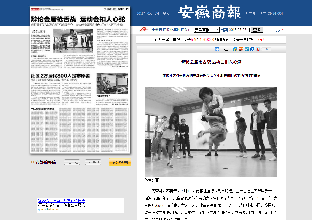The height and width of the screenshot is (220, 312).
Task: Expand the 更多 dropdown menu
Action: [x=279, y=30]
